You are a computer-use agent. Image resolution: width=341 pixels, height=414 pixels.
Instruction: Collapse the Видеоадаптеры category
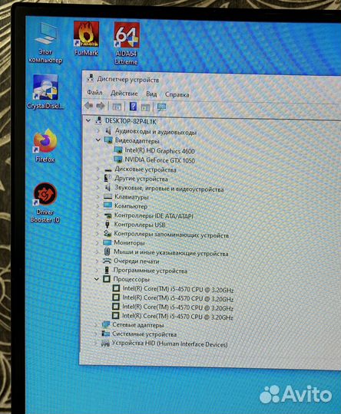click(98, 140)
